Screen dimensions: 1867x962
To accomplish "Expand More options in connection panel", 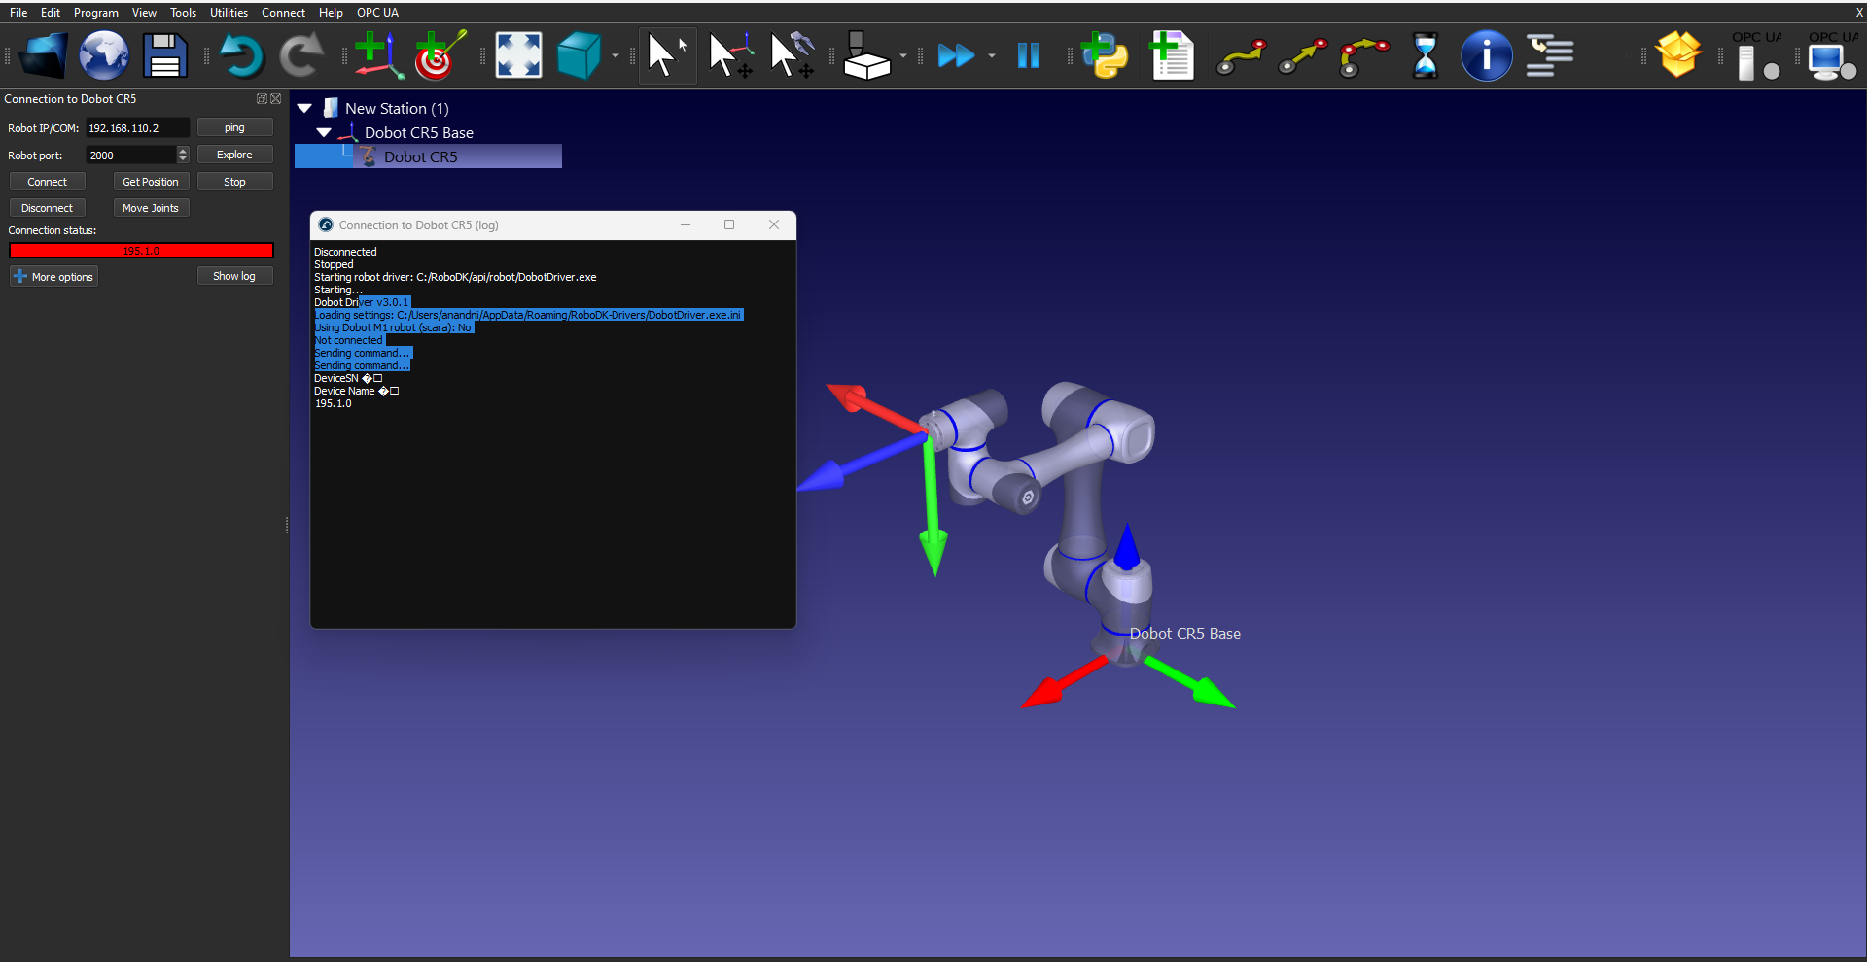I will [x=53, y=277].
